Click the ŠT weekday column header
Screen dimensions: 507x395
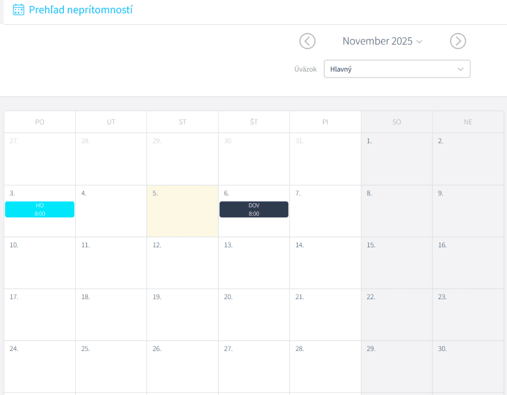pos(253,122)
